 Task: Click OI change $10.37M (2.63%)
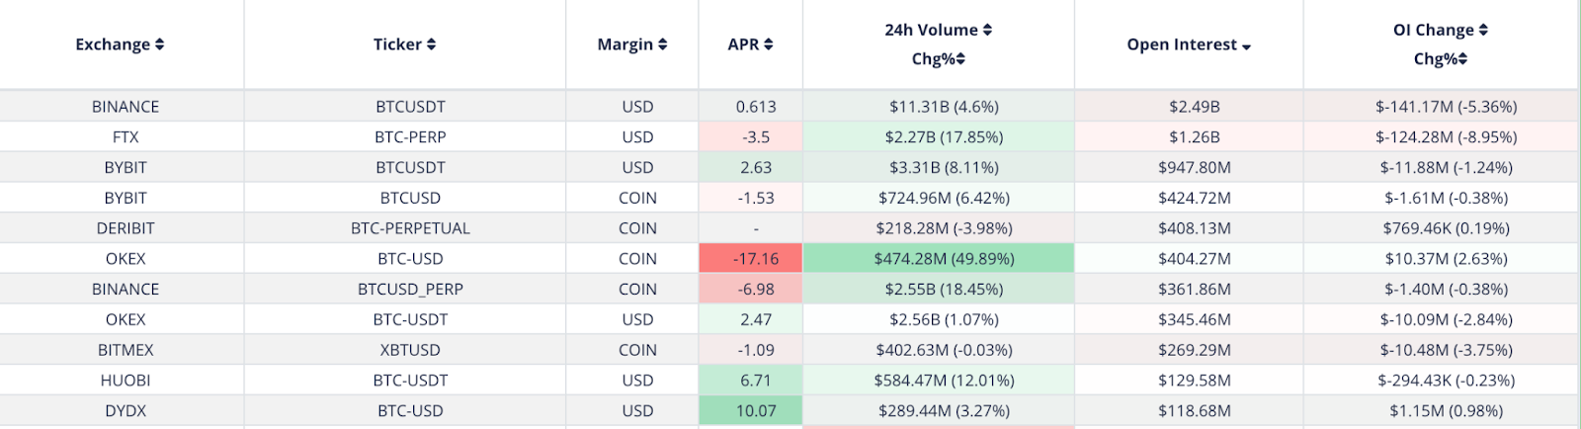click(1446, 259)
